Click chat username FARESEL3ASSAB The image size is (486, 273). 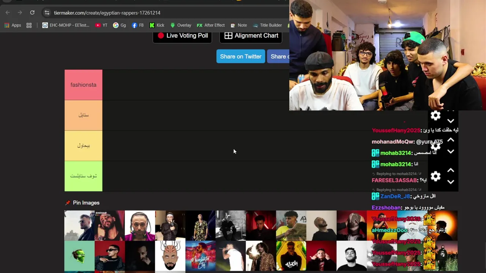point(394,180)
